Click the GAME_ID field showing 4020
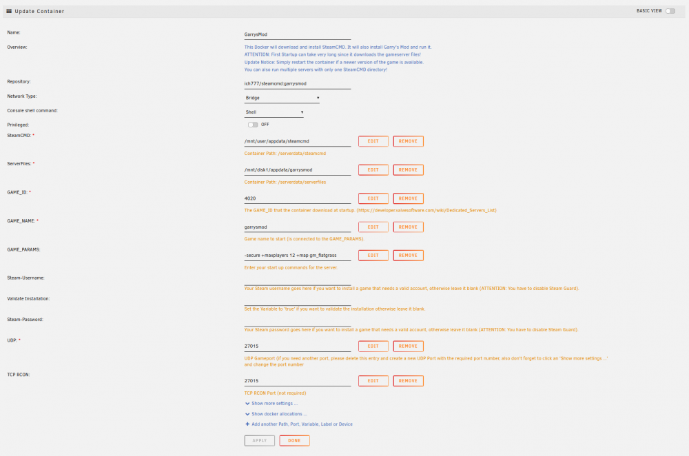The height and width of the screenshot is (456, 689). [298, 198]
